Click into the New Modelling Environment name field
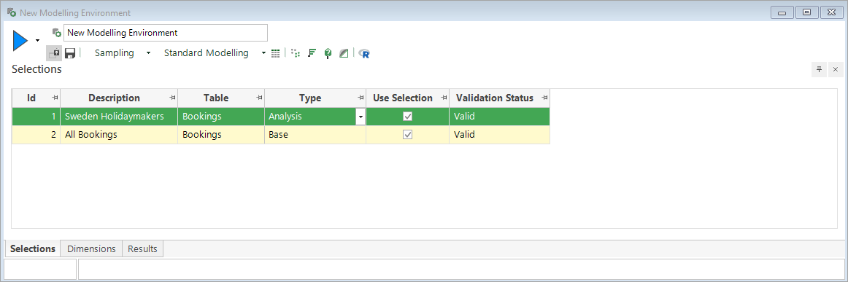 [166, 33]
